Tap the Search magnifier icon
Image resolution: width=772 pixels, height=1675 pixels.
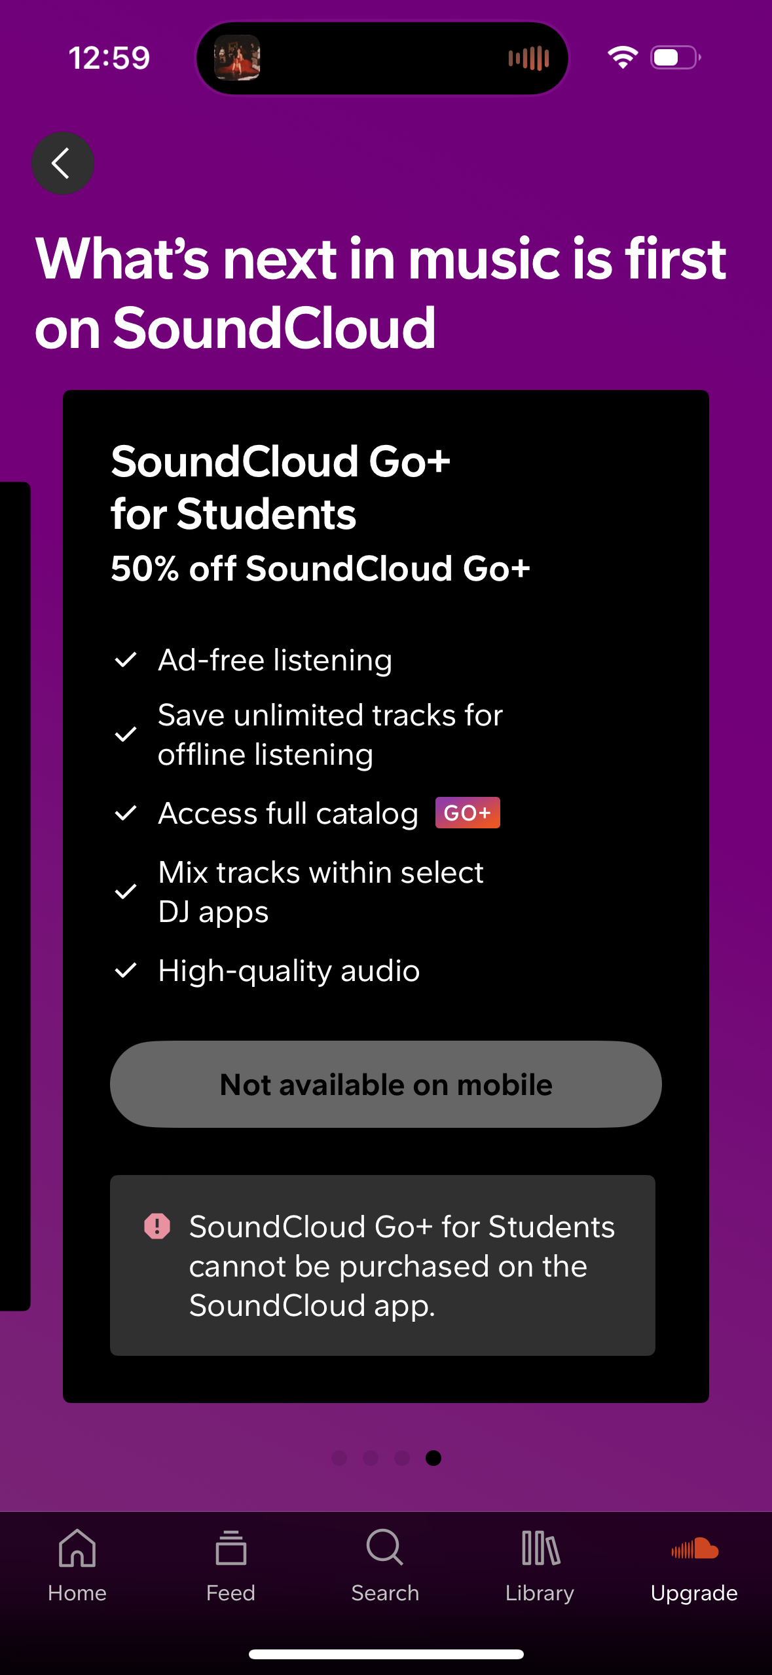386,1550
